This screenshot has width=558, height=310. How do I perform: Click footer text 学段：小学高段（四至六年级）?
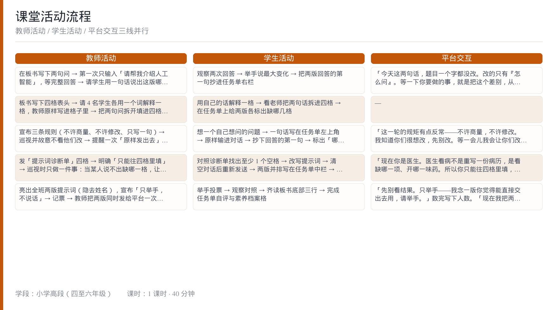63,294
